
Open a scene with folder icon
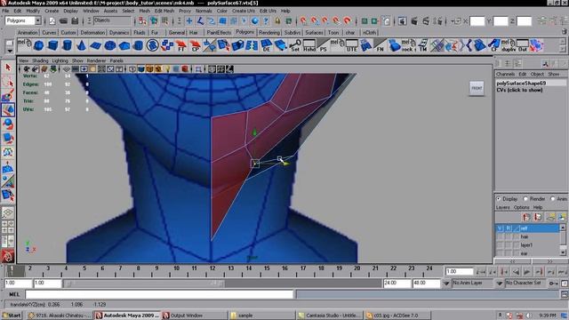63,21
